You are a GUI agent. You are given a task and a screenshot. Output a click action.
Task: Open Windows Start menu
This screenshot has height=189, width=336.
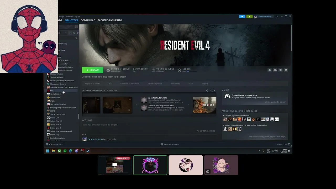(x=48, y=151)
